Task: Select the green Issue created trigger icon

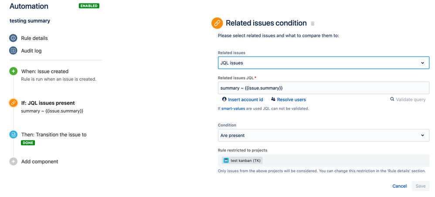Action: [14, 71]
